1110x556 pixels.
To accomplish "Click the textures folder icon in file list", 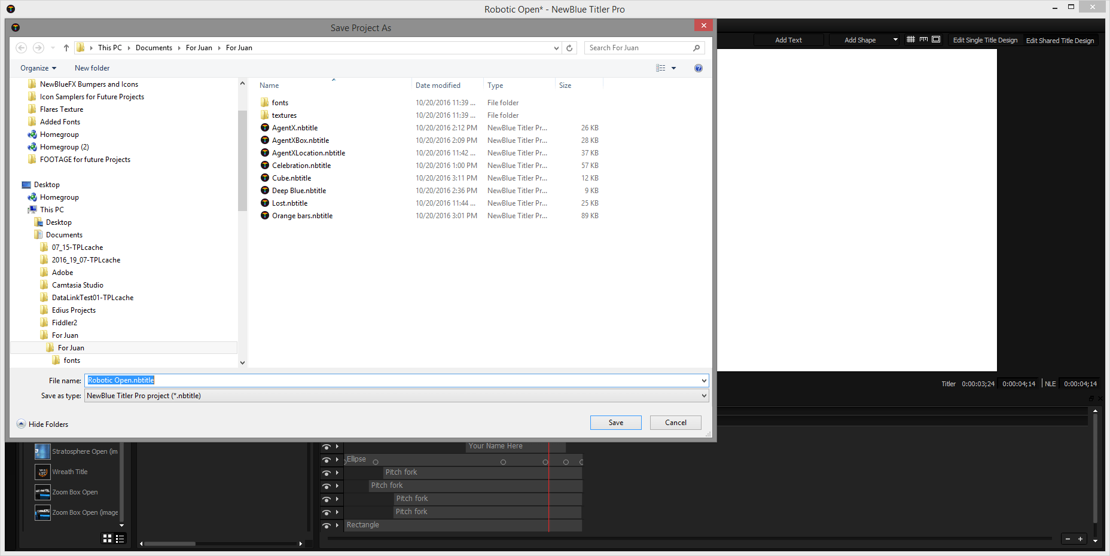I will tap(265, 115).
